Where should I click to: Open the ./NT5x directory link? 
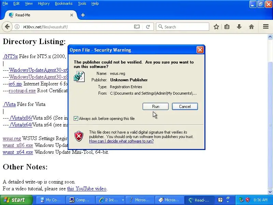coord(10,56)
